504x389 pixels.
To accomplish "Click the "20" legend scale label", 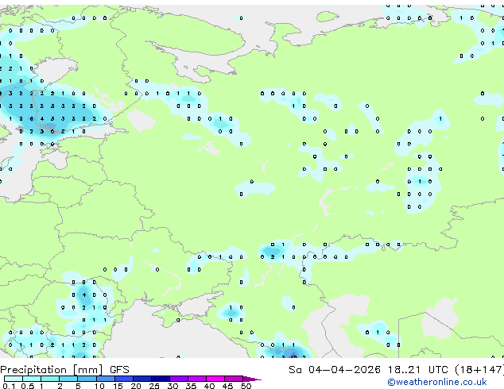I will [136, 386].
